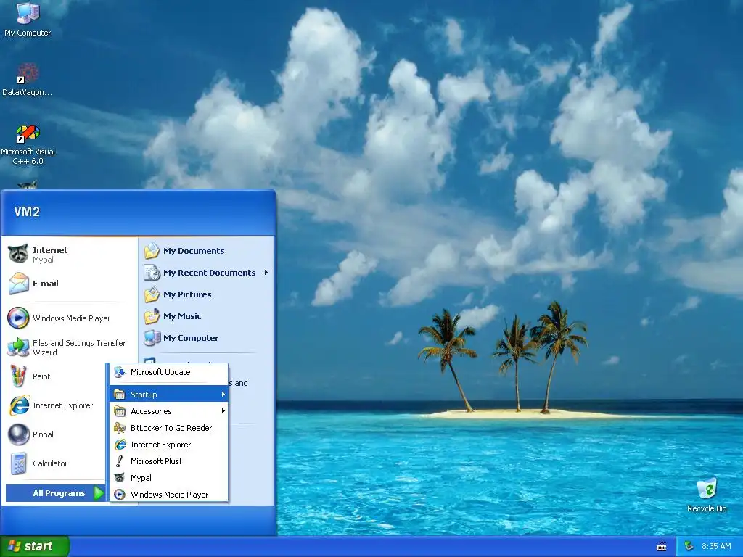The height and width of the screenshot is (557, 743).
Task: Click Internet Explorer icon in All Programs list
Action: pos(120,445)
